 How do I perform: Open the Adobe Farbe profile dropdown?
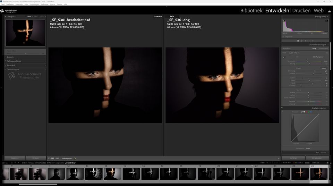294,53
